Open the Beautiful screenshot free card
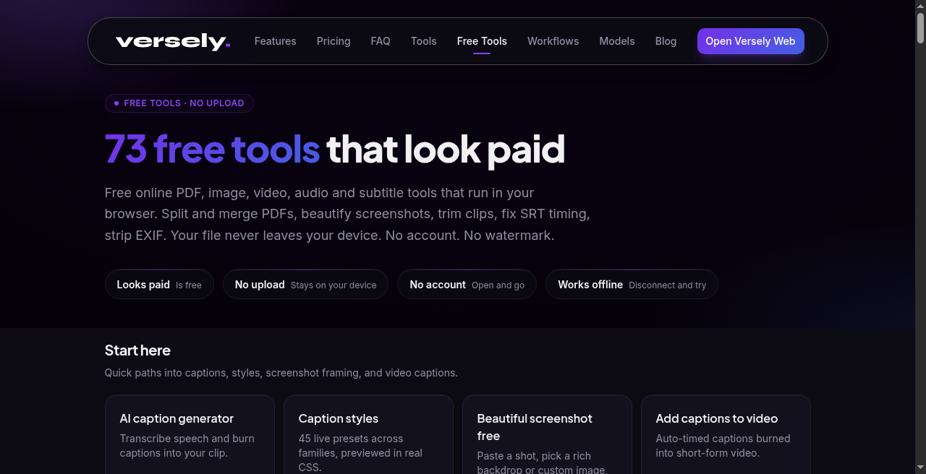Image resolution: width=926 pixels, height=474 pixels. (x=547, y=434)
